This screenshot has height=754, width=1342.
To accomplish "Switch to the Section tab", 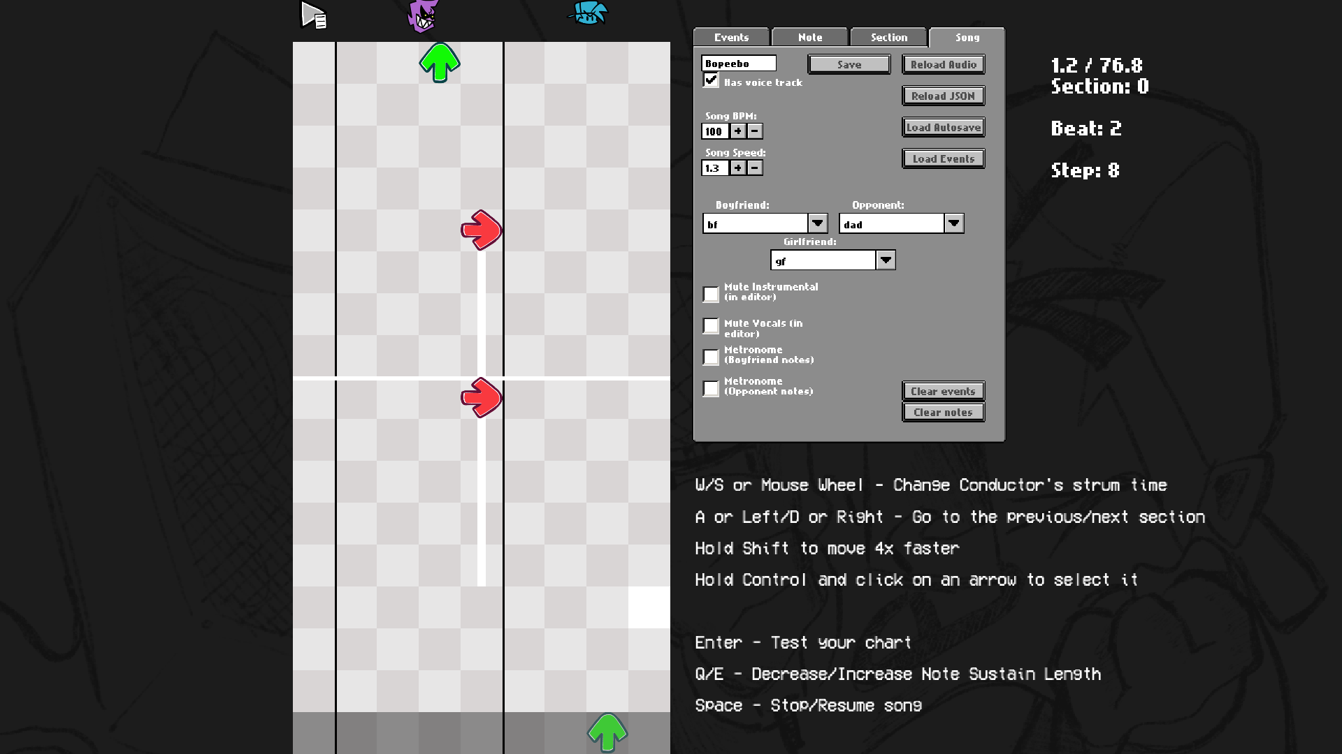I will pyautogui.click(x=888, y=38).
